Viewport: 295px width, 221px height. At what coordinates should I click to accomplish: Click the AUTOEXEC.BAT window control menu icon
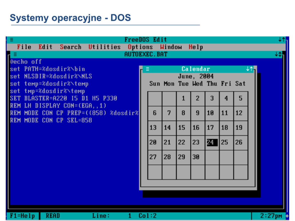tap(15, 54)
